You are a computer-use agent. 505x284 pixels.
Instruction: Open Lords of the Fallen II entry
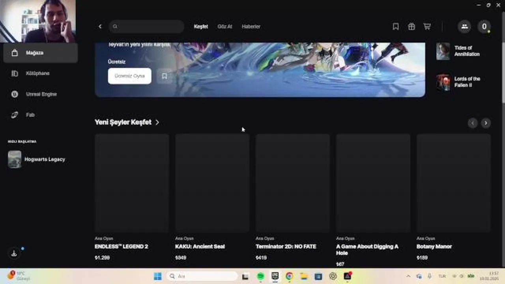464,82
